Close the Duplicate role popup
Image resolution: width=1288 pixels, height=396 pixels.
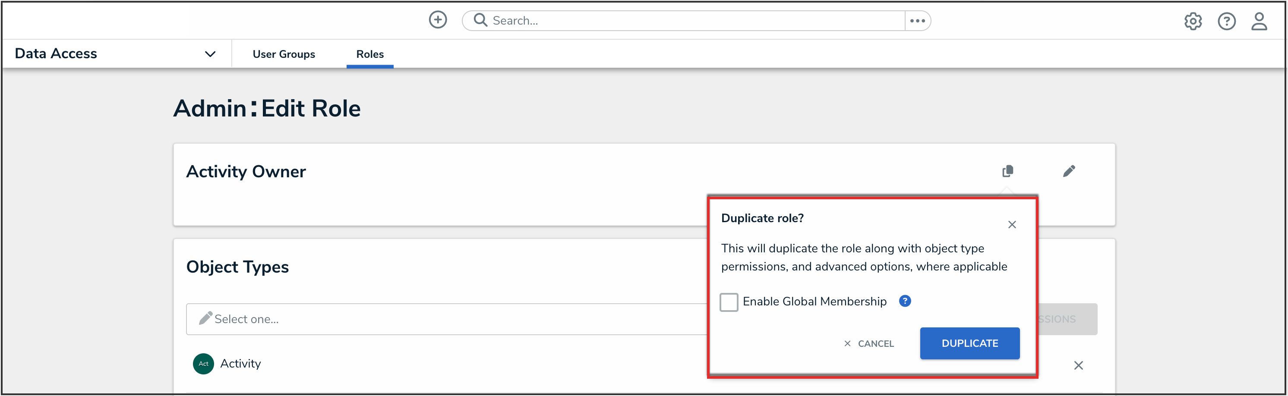click(x=1011, y=224)
